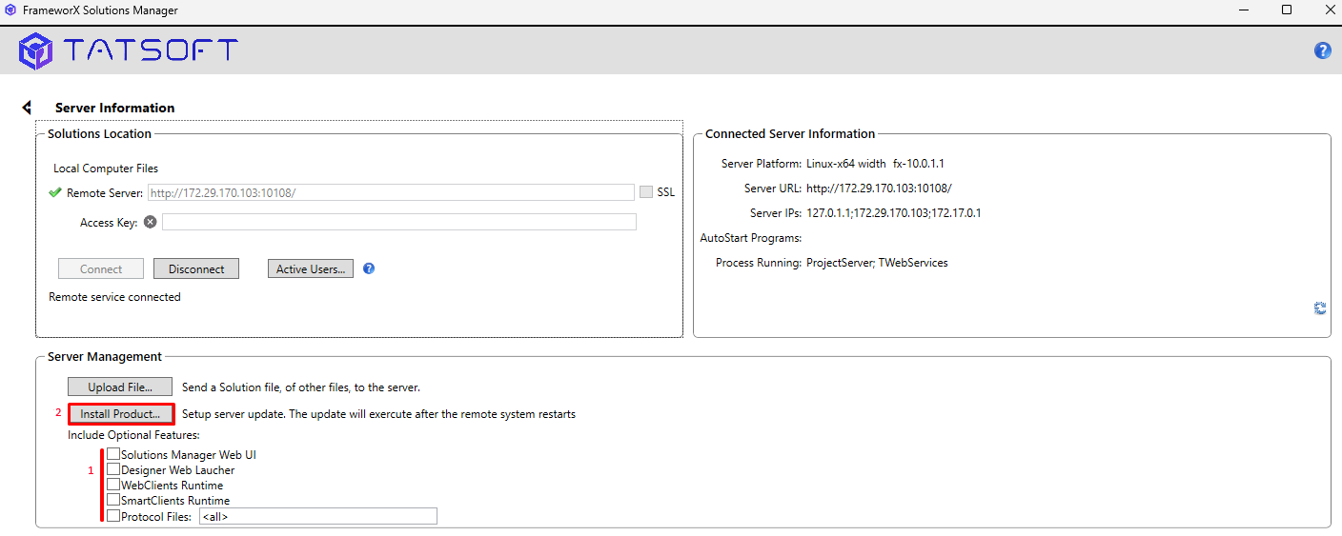
Task: Click into the Access Key field
Action: 398,222
